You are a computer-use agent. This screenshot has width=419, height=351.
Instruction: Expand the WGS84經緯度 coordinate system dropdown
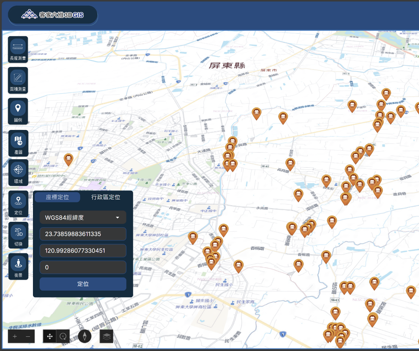[83, 217]
